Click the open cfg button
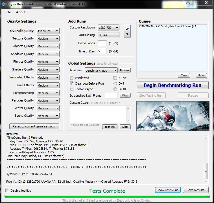The height and width of the screenshot is (203, 214). (110, 127)
